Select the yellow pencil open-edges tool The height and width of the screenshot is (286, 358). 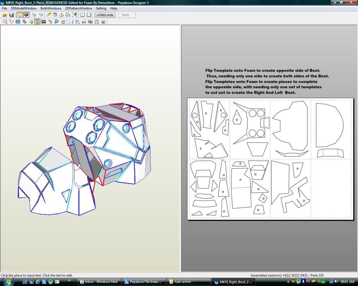pos(49,15)
